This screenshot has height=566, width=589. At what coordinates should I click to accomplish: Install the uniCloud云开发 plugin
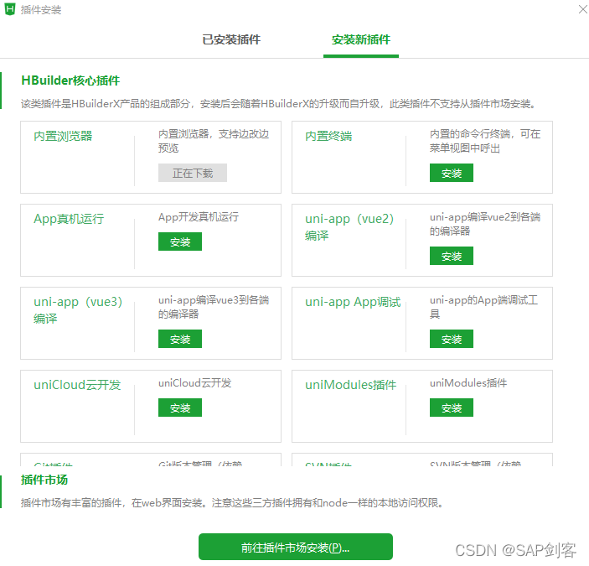point(180,408)
